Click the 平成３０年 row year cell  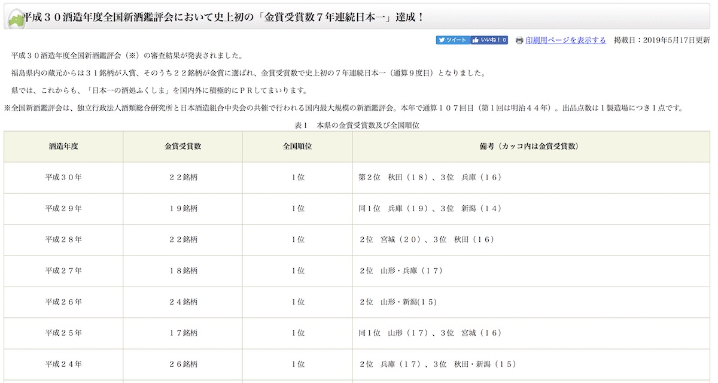click(63, 178)
